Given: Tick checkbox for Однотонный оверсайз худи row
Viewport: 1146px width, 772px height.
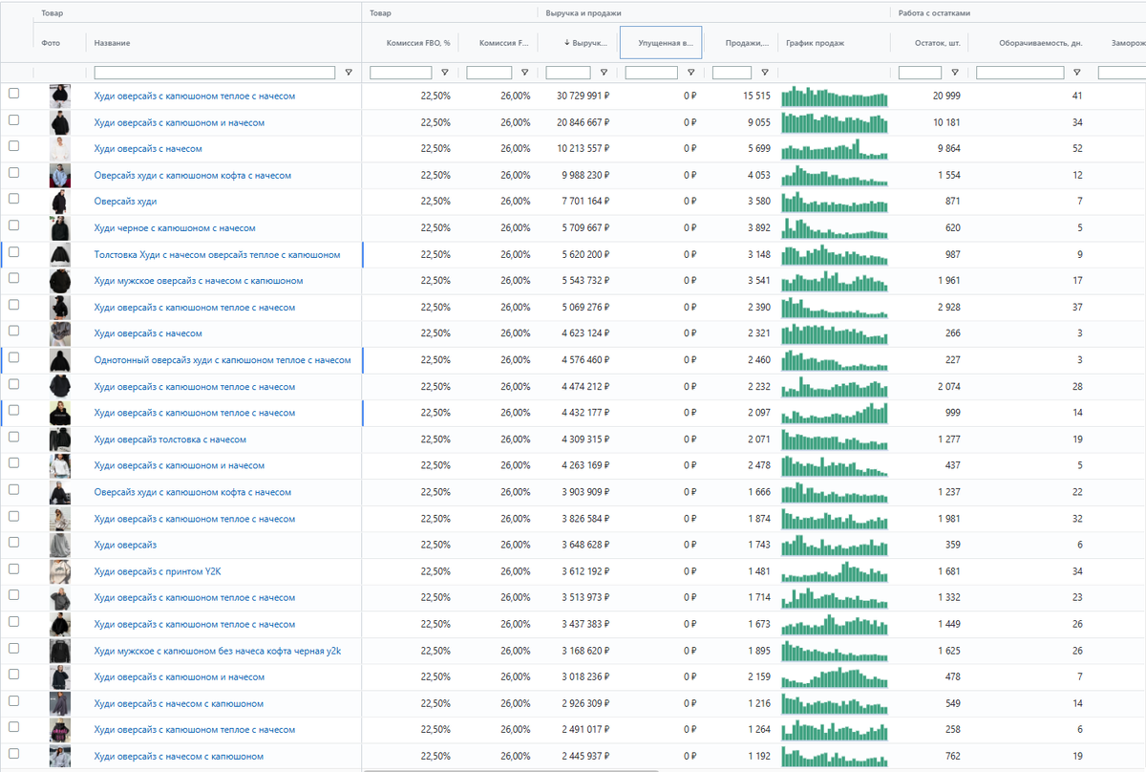Looking at the screenshot, I should pos(13,357).
